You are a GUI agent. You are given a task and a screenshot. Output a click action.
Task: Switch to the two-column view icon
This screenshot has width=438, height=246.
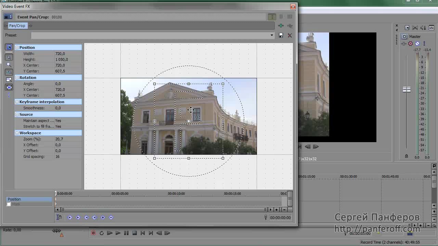pos(281,17)
